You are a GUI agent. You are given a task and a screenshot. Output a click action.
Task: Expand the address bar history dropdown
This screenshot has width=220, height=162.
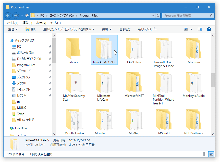(153, 16)
